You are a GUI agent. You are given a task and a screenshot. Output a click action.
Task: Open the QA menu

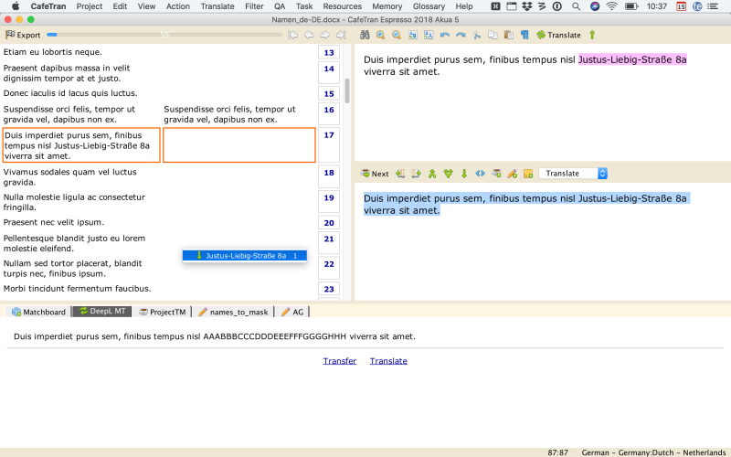[x=280, y=6]
